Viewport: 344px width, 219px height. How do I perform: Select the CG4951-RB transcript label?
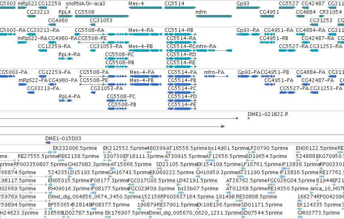[x=274, y=38]
